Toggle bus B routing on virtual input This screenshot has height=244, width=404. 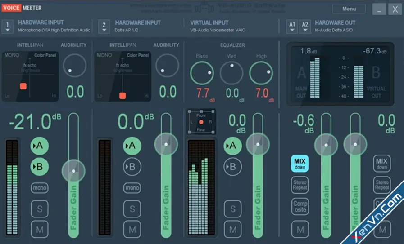click(232, 167)
